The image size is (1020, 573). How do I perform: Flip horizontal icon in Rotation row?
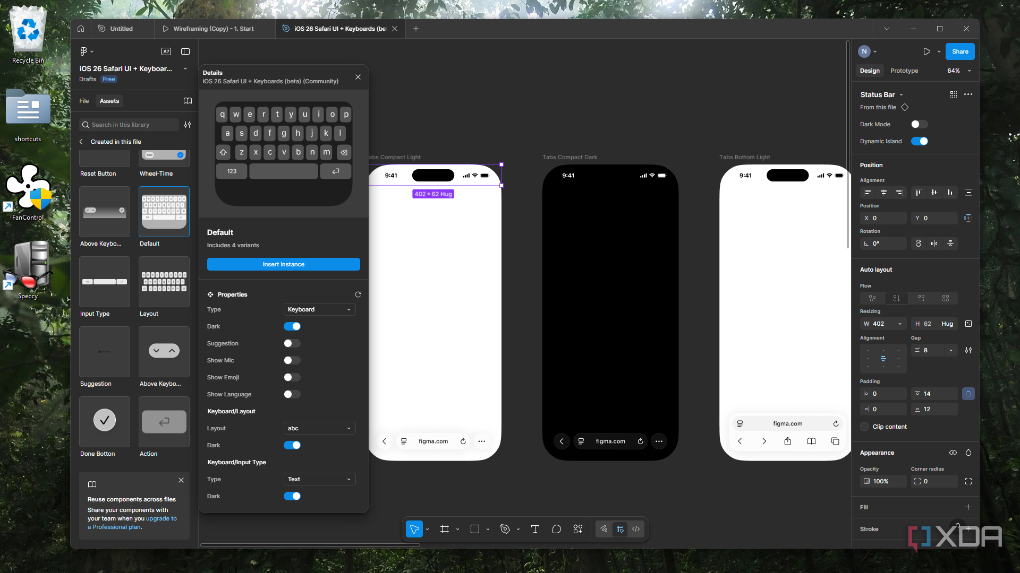point(934,244)
